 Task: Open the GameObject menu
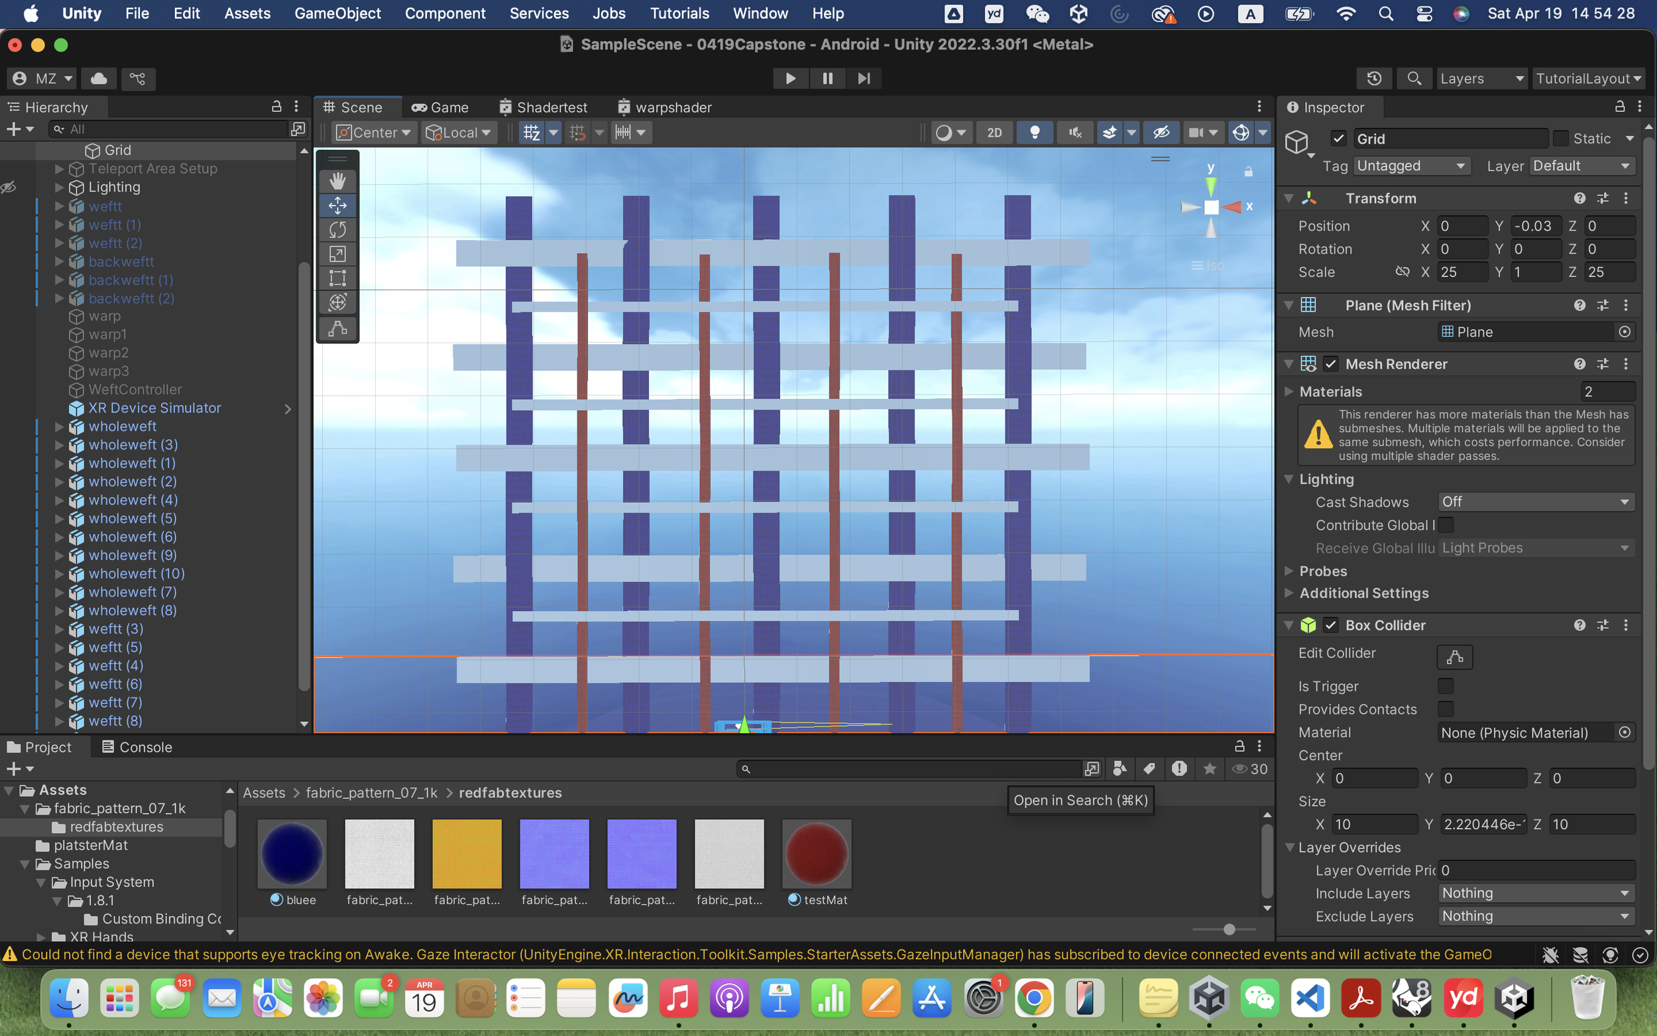[x=337, y=13]
